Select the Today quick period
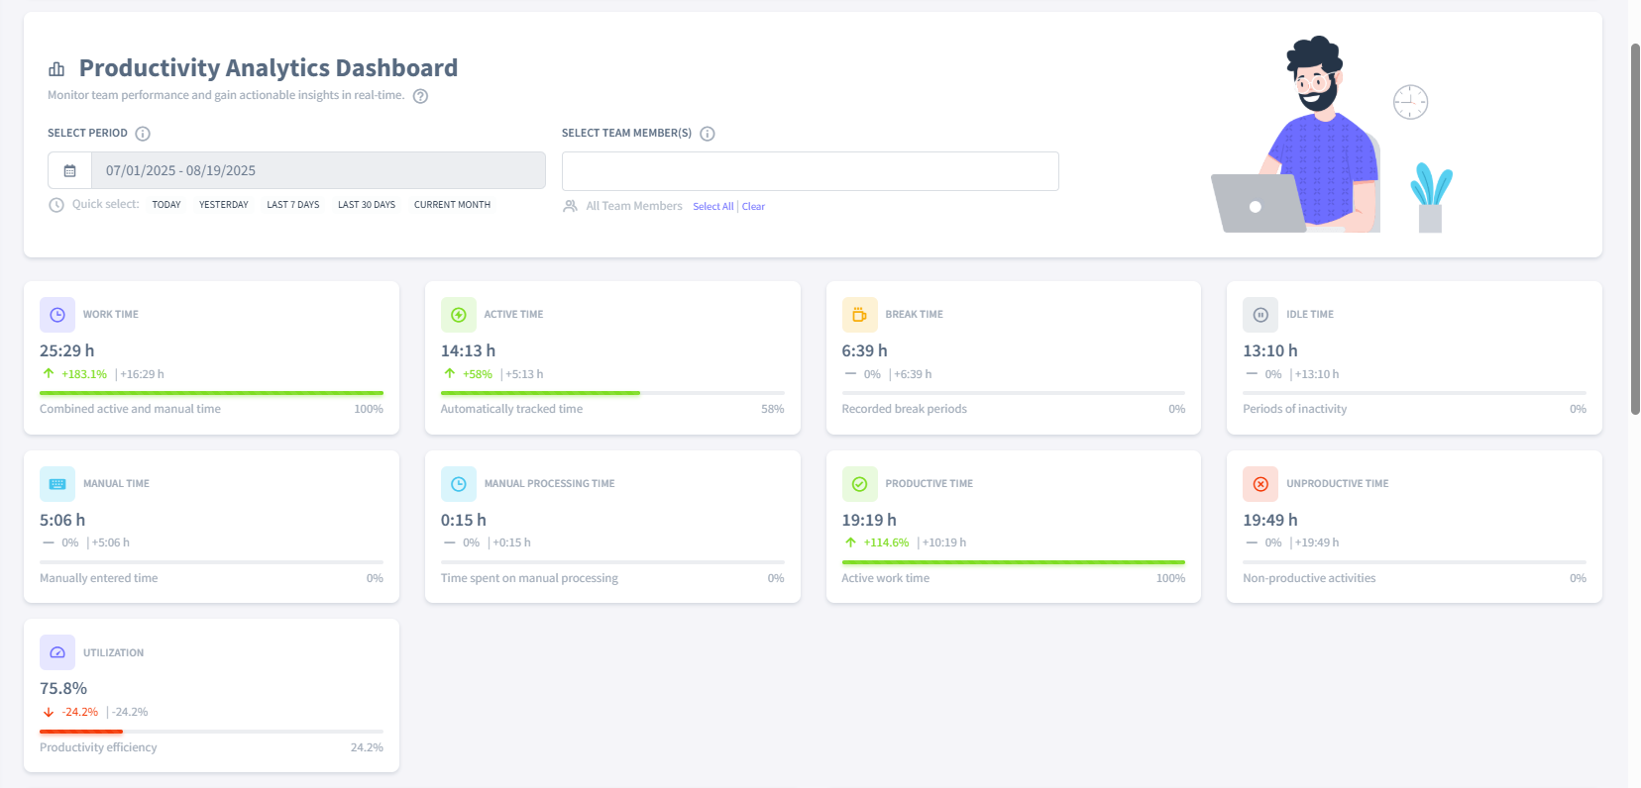Viewport: 1641px width, 788px height. (x=166, y=205)
